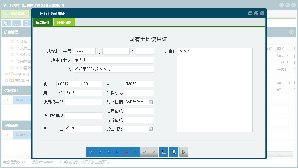This screenshot has height=168, width=298.
Task: Expand the 他项权 tree node
Action: (x=12, y=54)
